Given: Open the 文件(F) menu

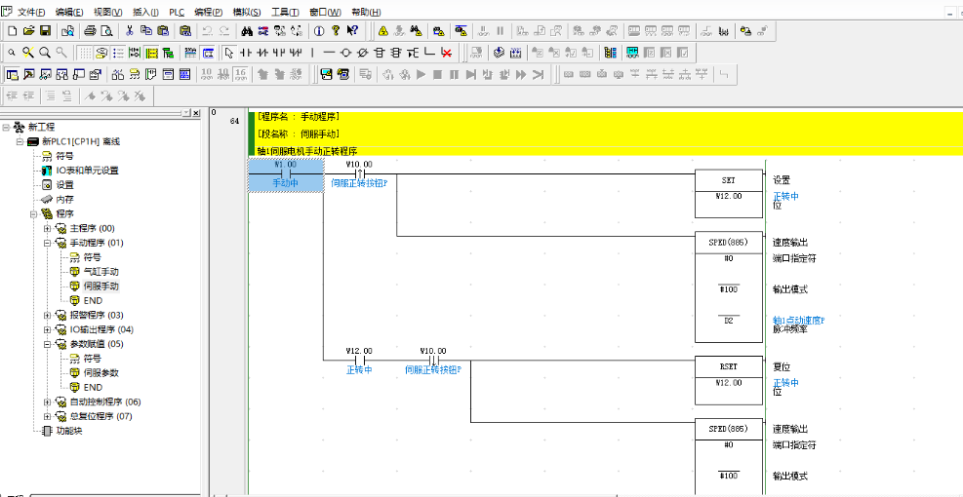Looking at the screenshot, I should click(31, 12).
